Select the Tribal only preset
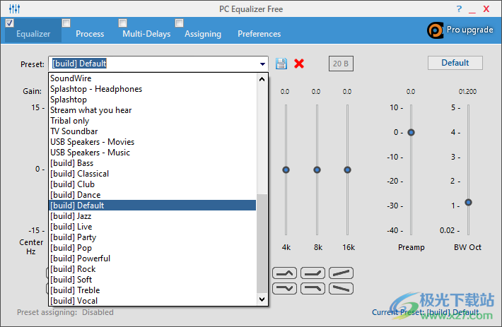This screenshot has width=502, height=327. (x=153, y=121)
